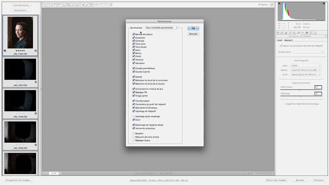Image resolution: width=329 pixels, height=185 pixels.
Task: Select thumbnail _MG_7166.CR2 portrait
Action: (x=20, y=35)
